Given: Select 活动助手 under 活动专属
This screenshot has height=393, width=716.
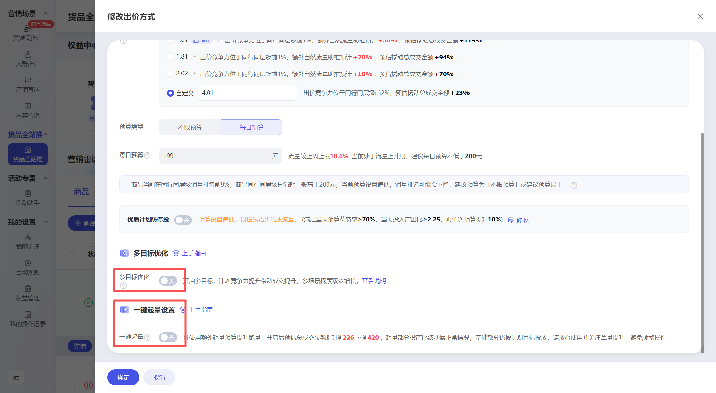Looking at the screenshot, I should 28,198.
